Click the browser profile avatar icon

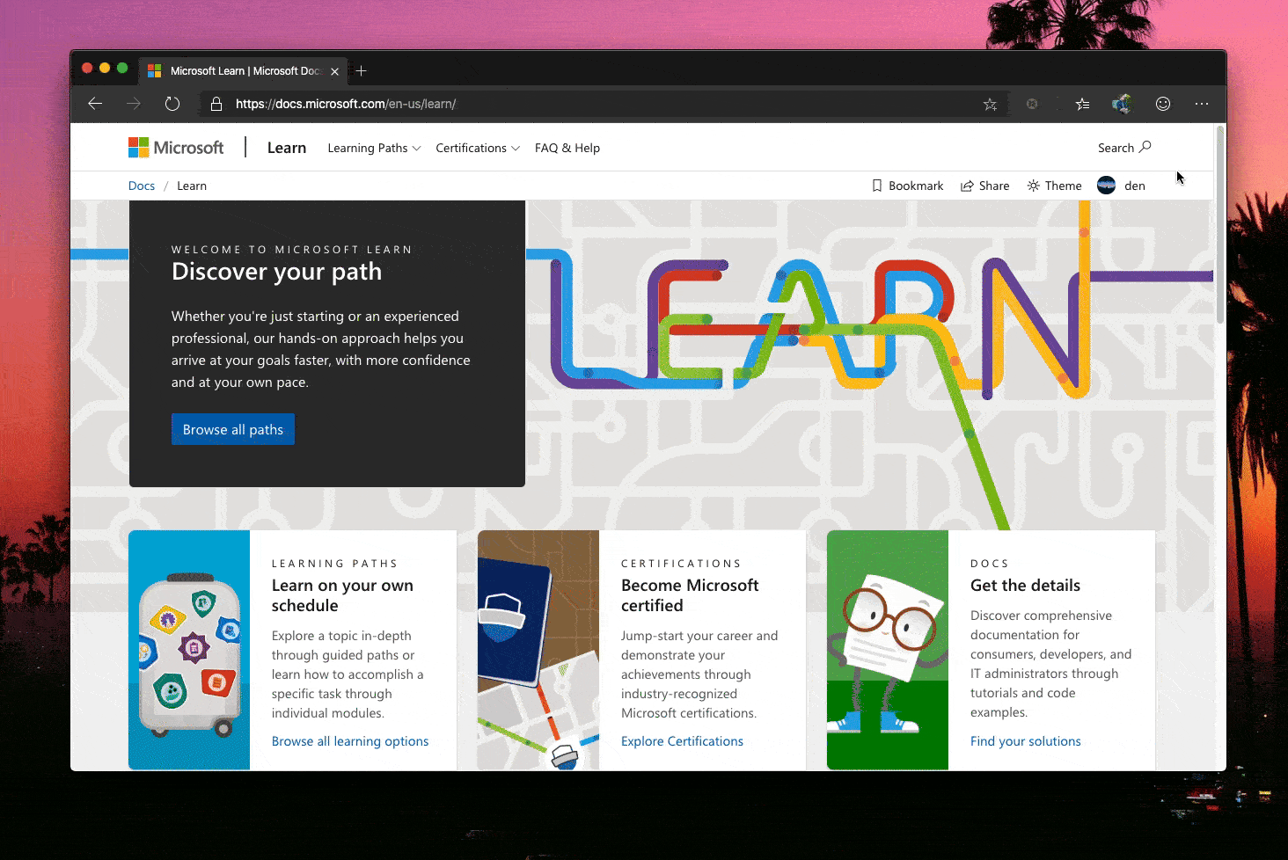[1122, 104]
